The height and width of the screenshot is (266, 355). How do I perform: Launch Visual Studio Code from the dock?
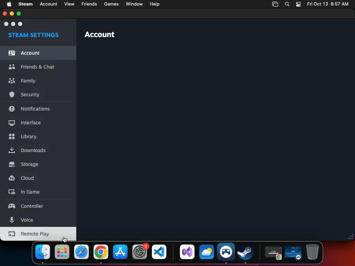(x=159, y=252)
